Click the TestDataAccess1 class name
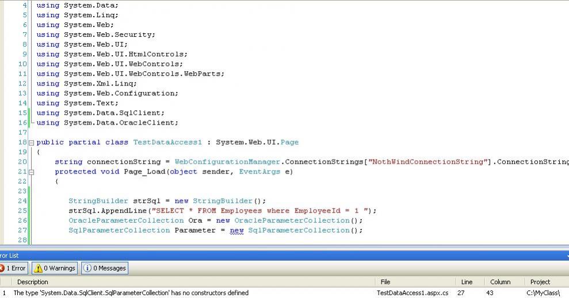569x298 pixels. coord(167,142)
